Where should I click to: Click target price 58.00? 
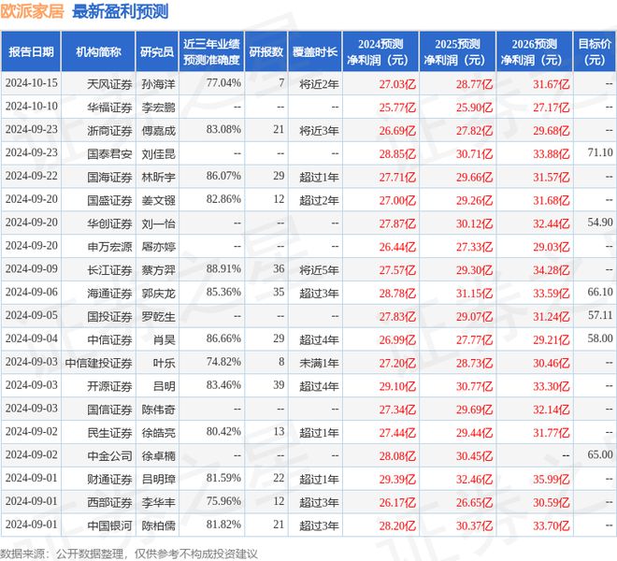pyautogui.click(x=600, y=338)
